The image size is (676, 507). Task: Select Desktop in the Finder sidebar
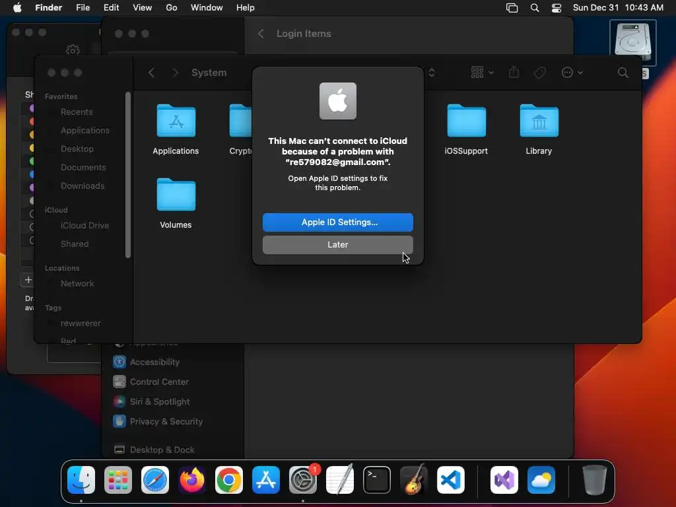[x=77, y=149]
